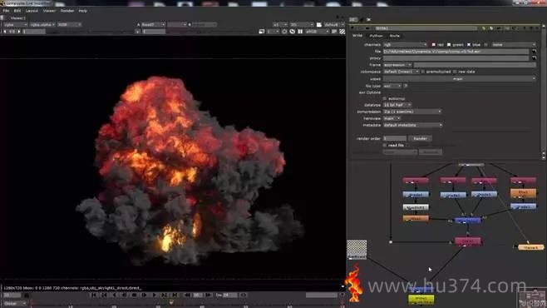Click the timeline playhead marker
The image size is (547, 308).
[171, 302]
